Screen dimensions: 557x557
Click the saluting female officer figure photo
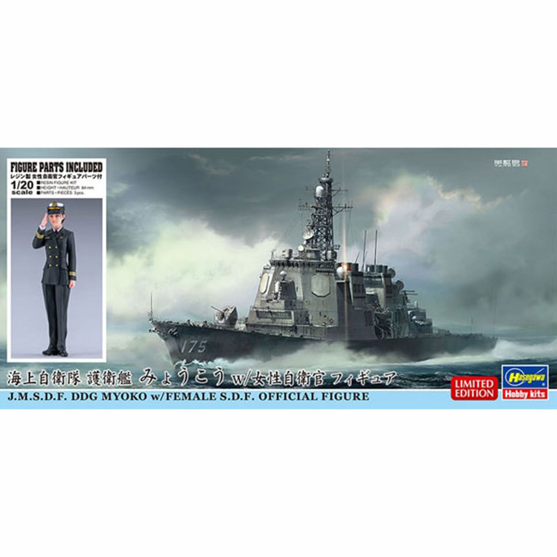pyautogui.click(x=56, y=279)
